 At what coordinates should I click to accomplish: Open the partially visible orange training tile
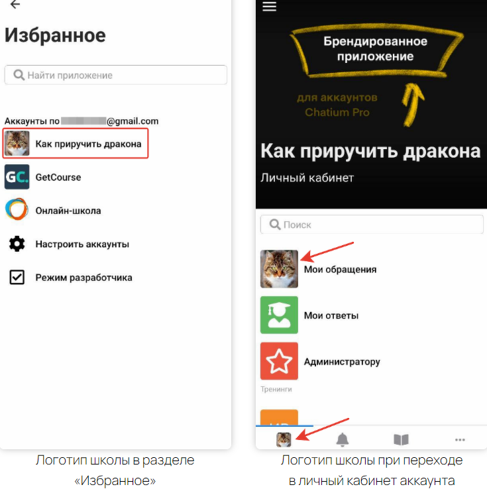pyautogui.click(x=279, y=417)
